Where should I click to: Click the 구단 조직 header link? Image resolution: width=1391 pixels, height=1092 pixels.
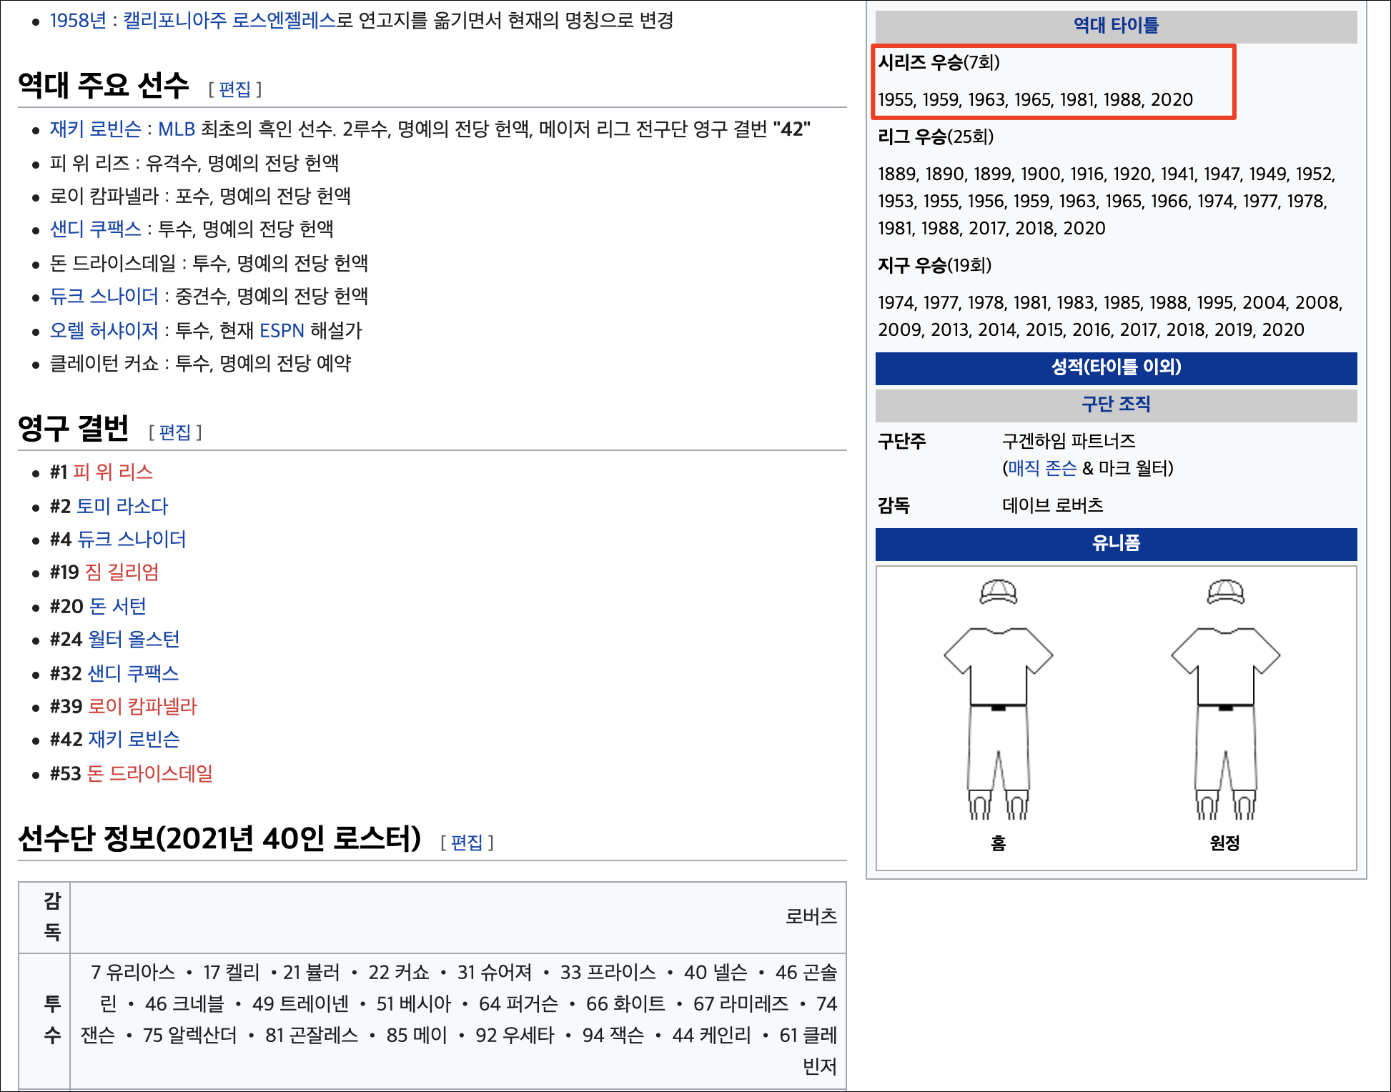point(1116,404)
